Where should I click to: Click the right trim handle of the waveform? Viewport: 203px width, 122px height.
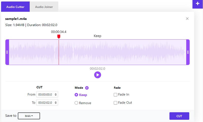coord(188,52)
